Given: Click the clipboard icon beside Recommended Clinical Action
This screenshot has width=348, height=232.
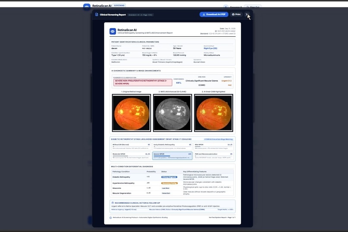Looking at the screenshot, I should pos(113,203).
